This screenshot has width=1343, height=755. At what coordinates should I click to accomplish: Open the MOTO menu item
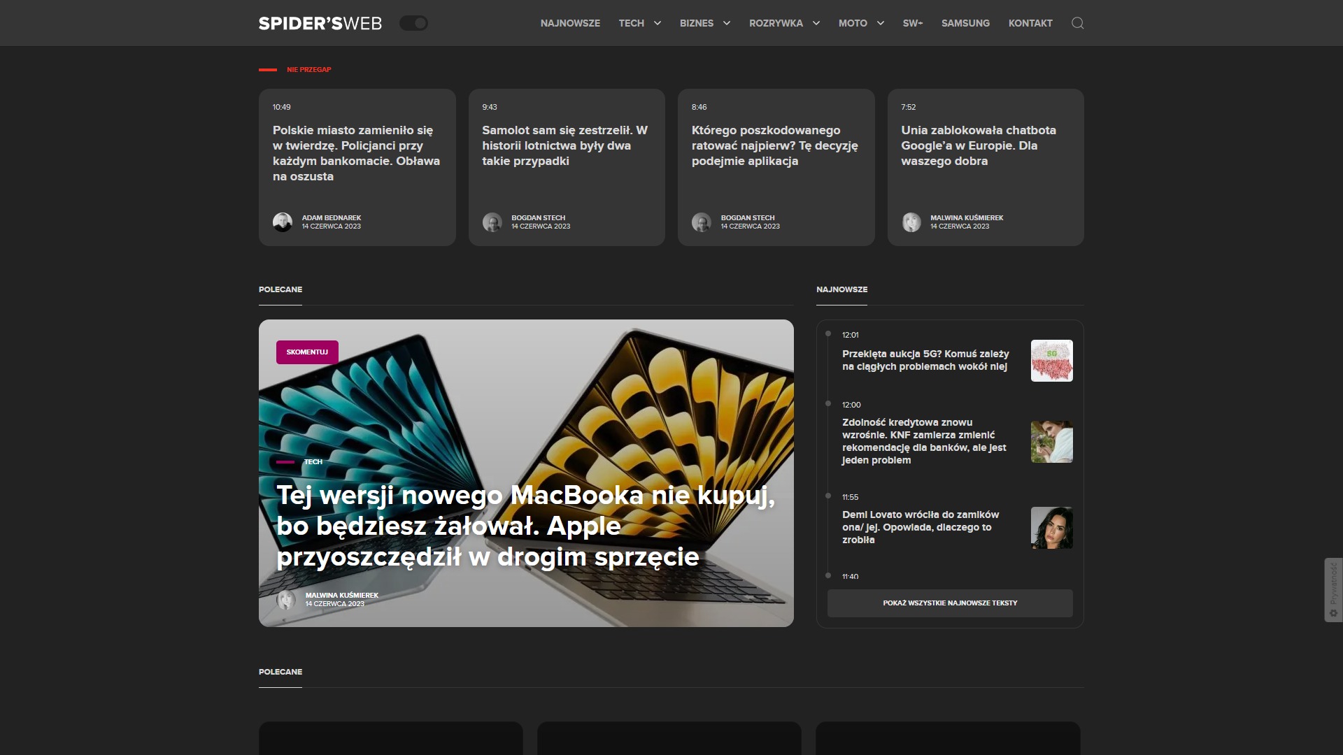click(853, 23)
